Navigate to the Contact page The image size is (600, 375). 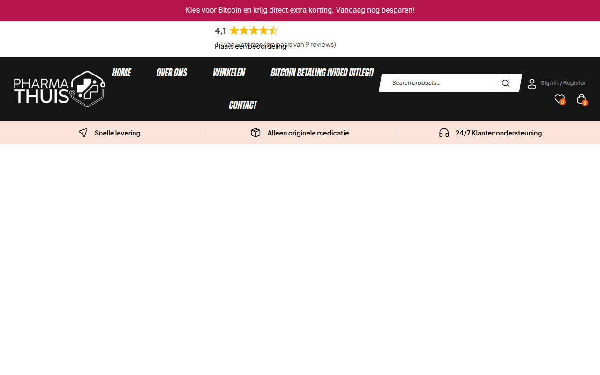click(x=243, y=105)
